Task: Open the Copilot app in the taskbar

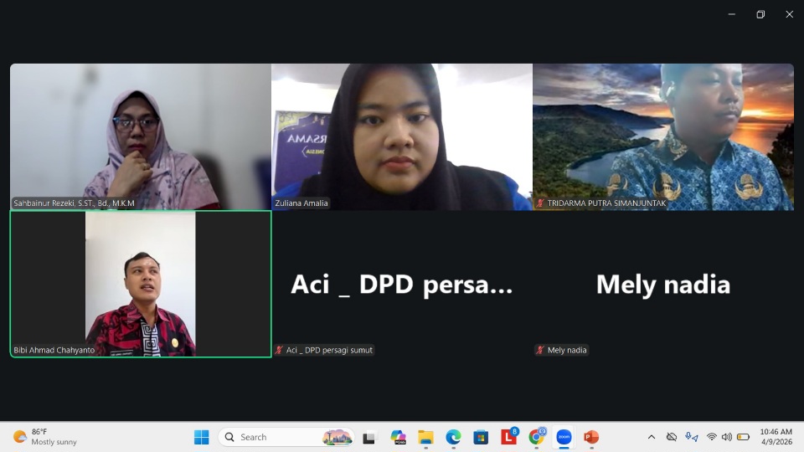Action: tap(398, 437)
